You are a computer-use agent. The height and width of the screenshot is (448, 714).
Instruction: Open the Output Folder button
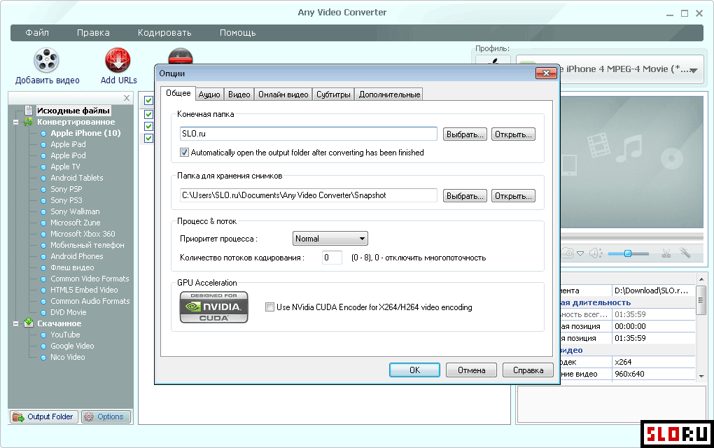tap(43, 416)
